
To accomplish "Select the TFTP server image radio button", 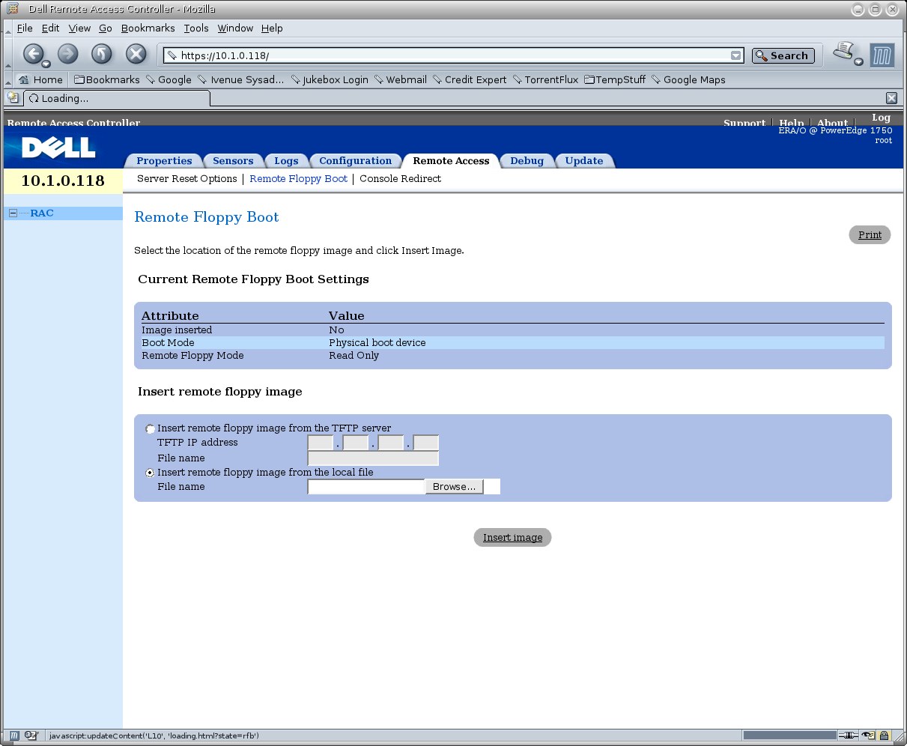I will tap(151, 429).
